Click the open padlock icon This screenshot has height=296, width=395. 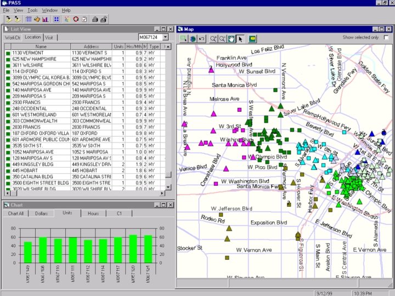tap(104, 19)
